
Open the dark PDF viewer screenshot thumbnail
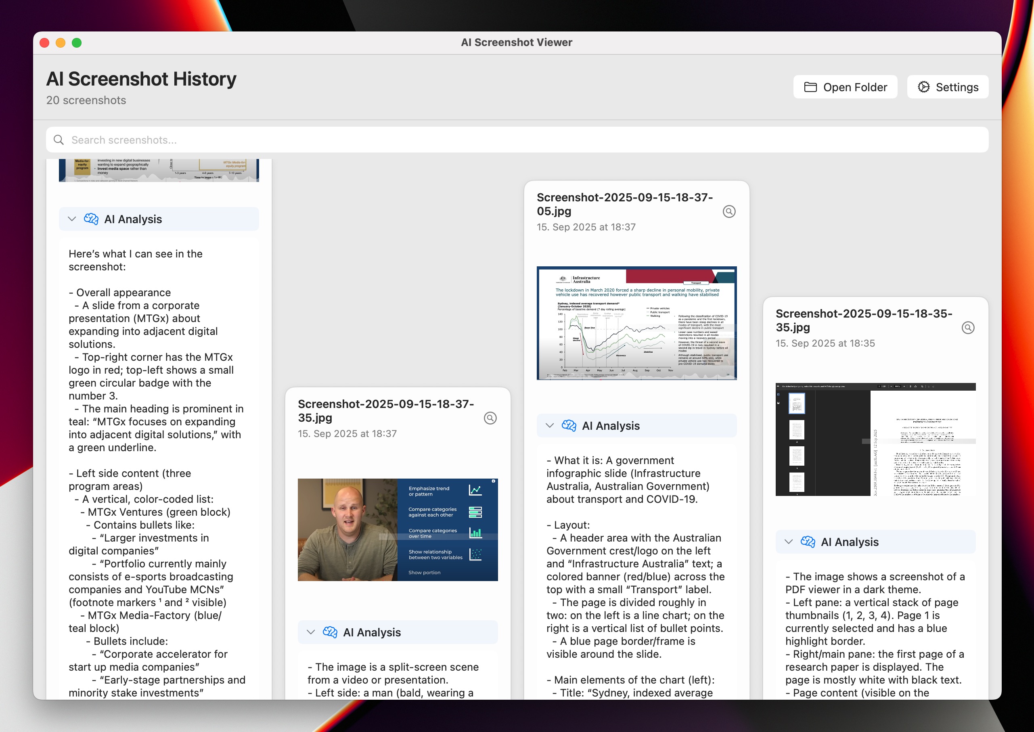point(874,439)
